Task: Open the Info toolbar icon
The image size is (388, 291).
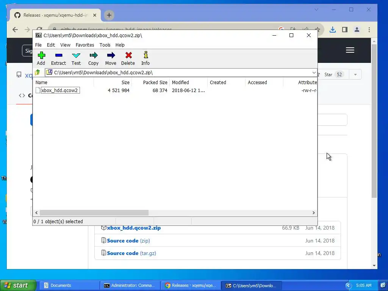Action: coord(145,58)
